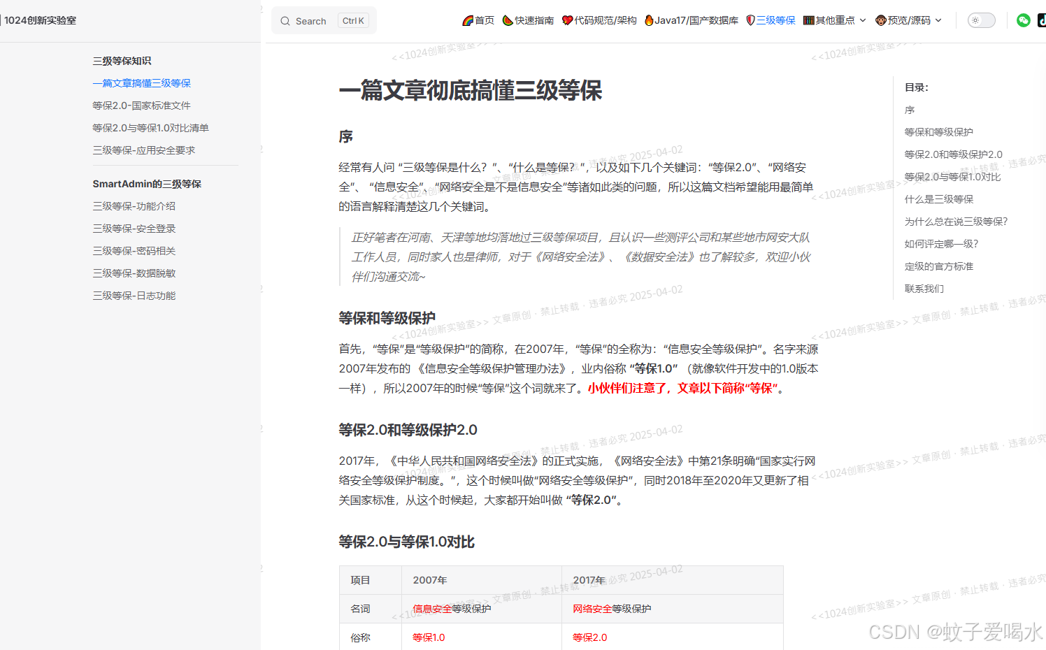Open the 预览/源码 dropdown chevron

939,20
